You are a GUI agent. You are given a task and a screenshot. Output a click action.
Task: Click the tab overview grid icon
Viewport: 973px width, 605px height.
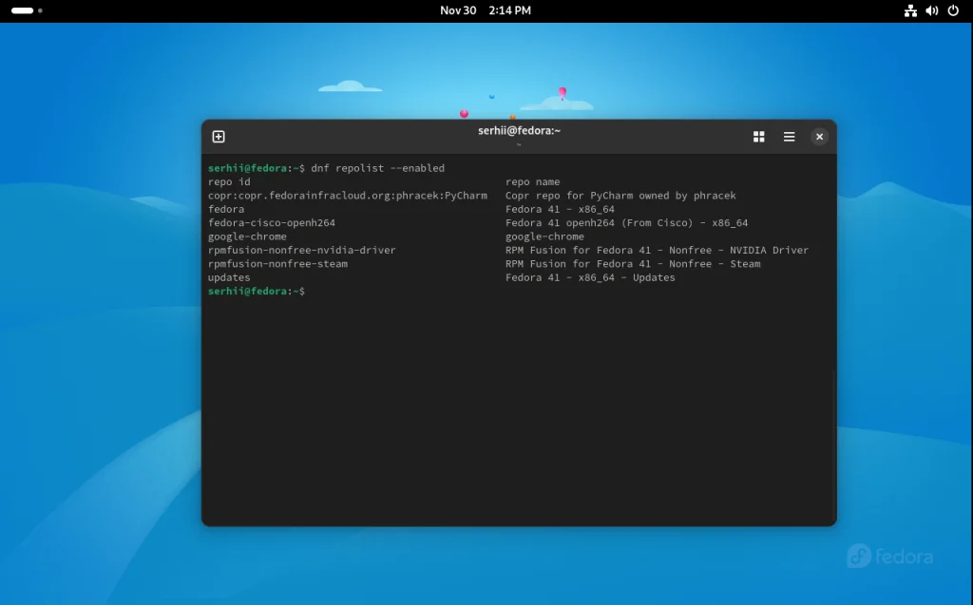click(758, 136)
